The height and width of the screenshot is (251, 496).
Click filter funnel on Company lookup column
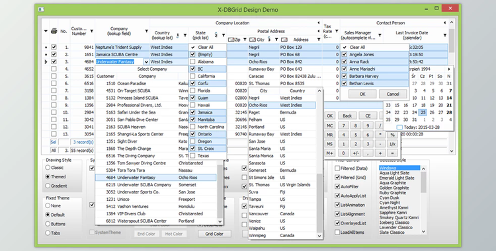(146, 31)
